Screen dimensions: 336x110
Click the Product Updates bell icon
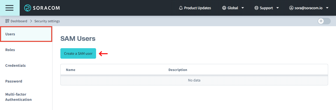point(181,8)
